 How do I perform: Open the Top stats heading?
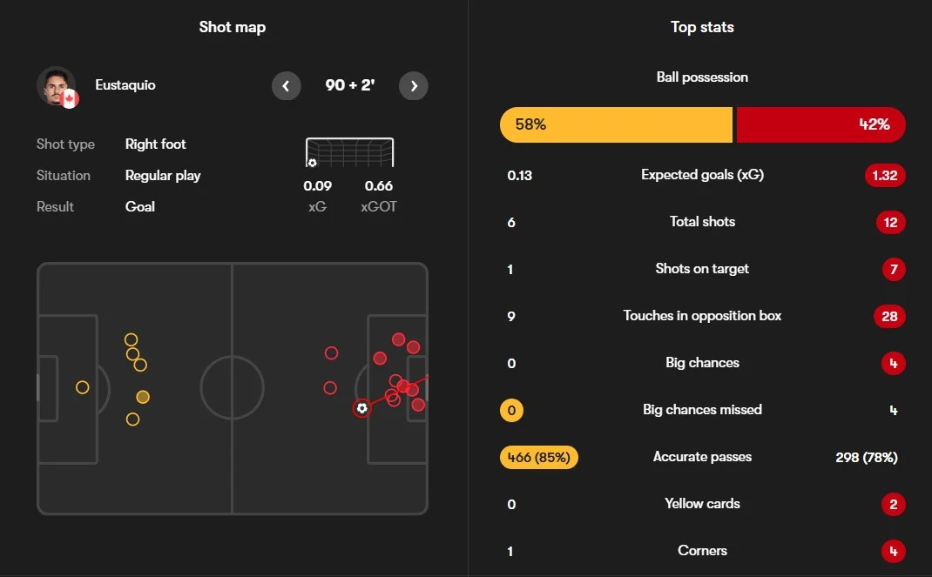point(702,27)
